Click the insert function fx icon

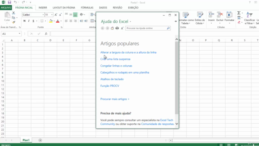pos(46,34)
